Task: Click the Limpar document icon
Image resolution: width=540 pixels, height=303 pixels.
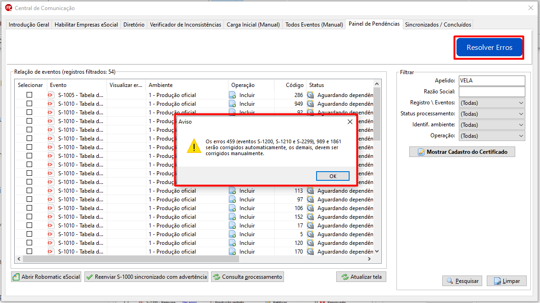Action: [497, 281]
